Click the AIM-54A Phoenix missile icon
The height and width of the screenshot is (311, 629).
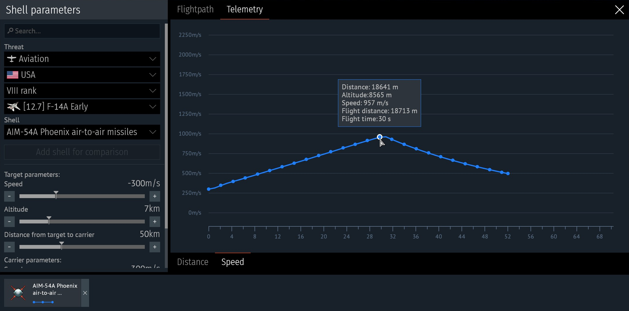coord(18,293)
